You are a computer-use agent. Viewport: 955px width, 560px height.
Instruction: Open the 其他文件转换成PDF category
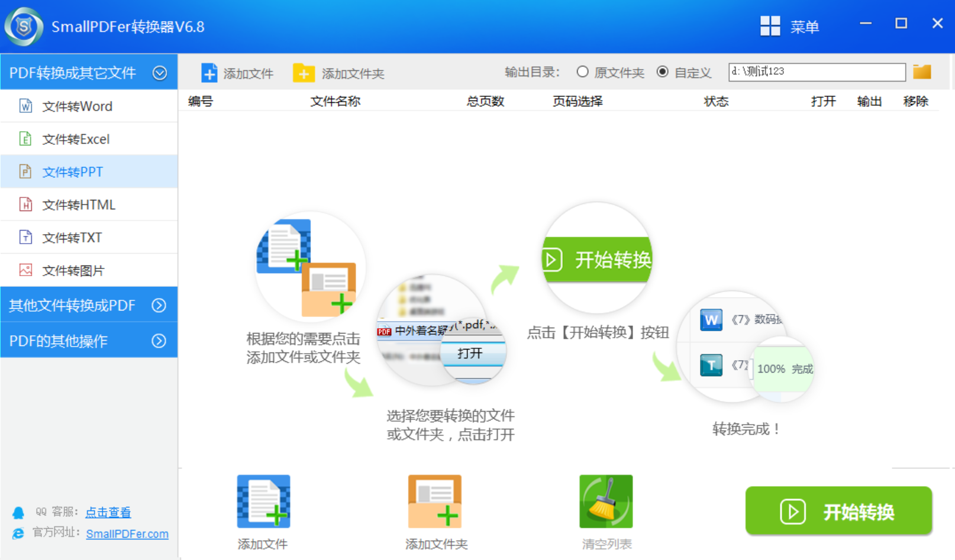89,305
